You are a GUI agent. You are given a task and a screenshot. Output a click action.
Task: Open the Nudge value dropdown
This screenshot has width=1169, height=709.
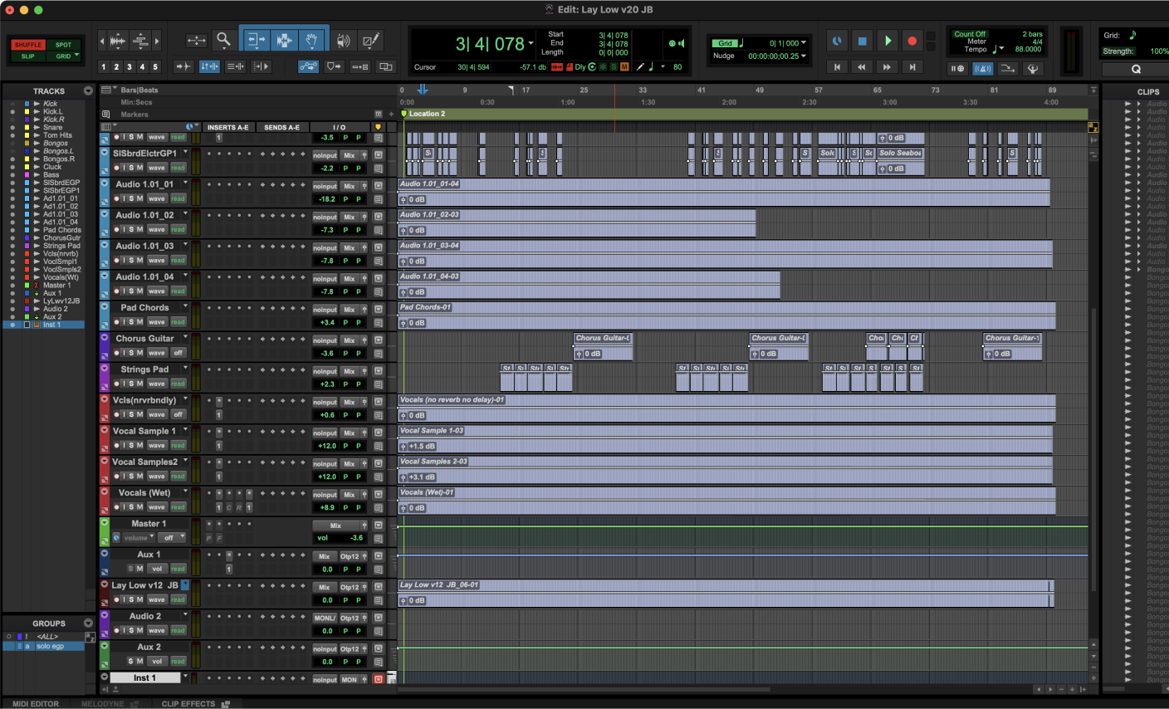click(804, 56)
